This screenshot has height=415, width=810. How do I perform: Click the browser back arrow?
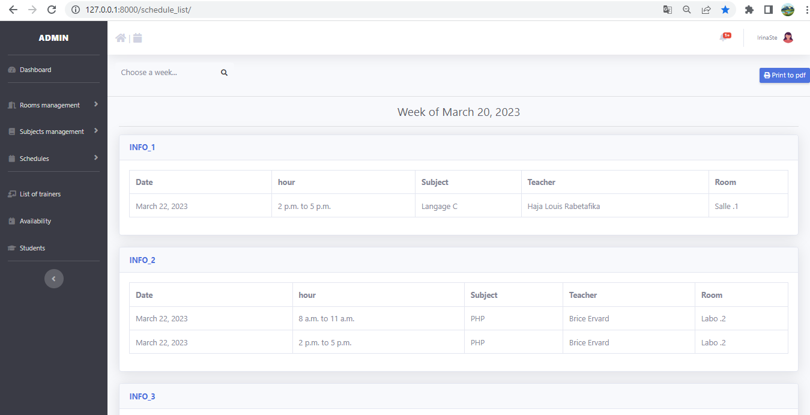click(x=13, y=10)
